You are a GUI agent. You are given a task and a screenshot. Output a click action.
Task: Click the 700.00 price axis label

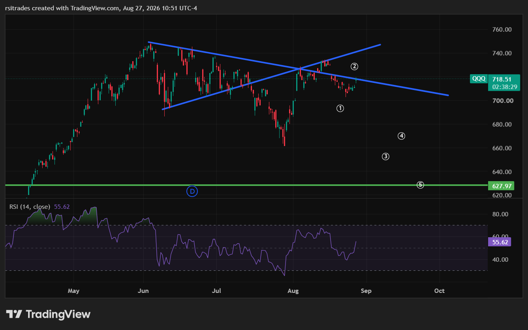point(503,101)
